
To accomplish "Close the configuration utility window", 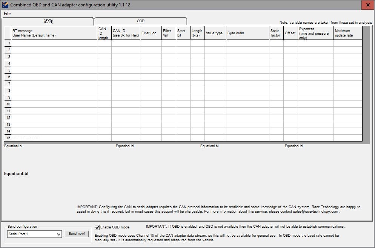I will pyautogui.click(x=367, y=5).
